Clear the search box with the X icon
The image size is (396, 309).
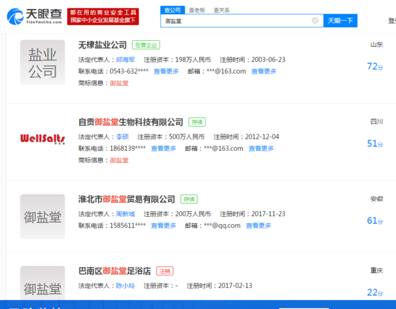click(315, 20)
